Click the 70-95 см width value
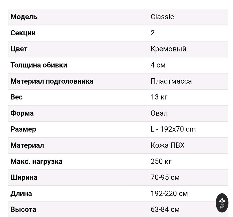Image resolution: width=233 pixels, height=217 pixels. (x=165, y=177)
